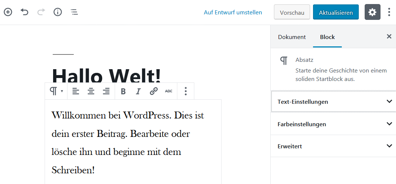396x184 pixels.
Task: Click the Aktualisieren button
Action: [x=336, y=12]
